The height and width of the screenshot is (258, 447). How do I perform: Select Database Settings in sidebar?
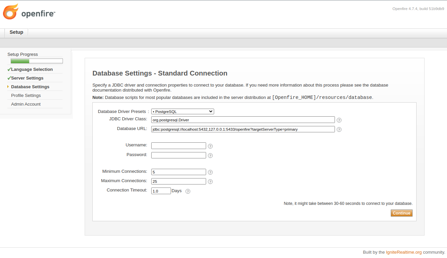30,87
